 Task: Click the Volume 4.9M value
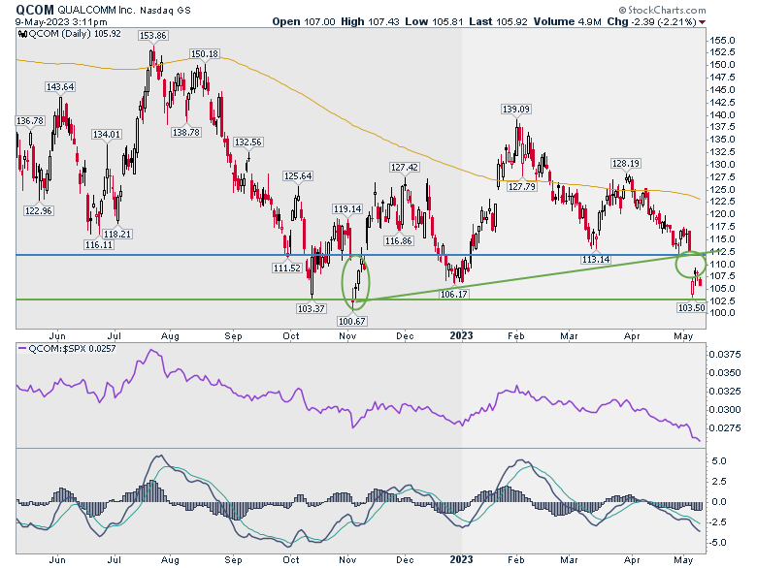pyautogui.click(x=568, y=21)
